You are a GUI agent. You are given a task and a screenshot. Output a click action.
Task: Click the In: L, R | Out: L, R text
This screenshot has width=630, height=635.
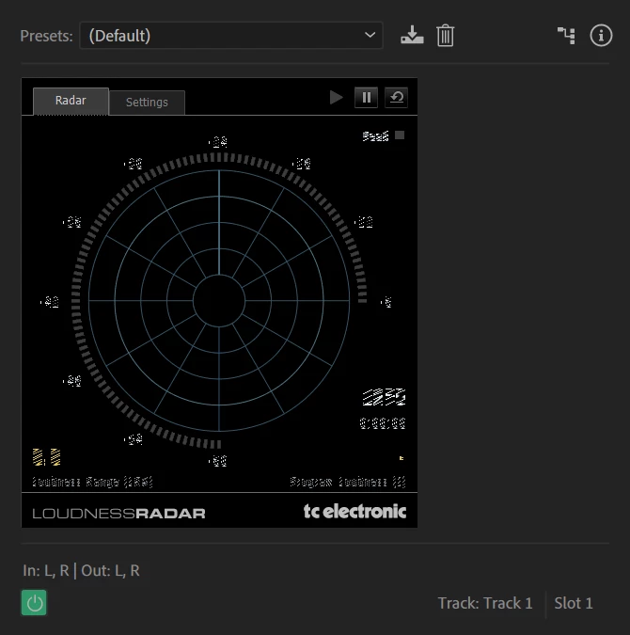pos(81,571)
